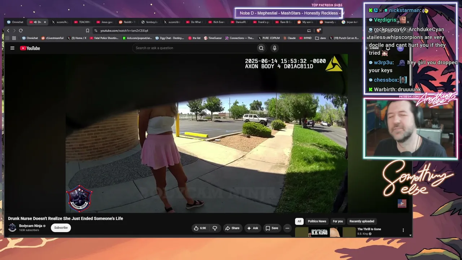Click '163K subscribers' count text
Viewport: 462px width, 260px height.
(29, 230)
